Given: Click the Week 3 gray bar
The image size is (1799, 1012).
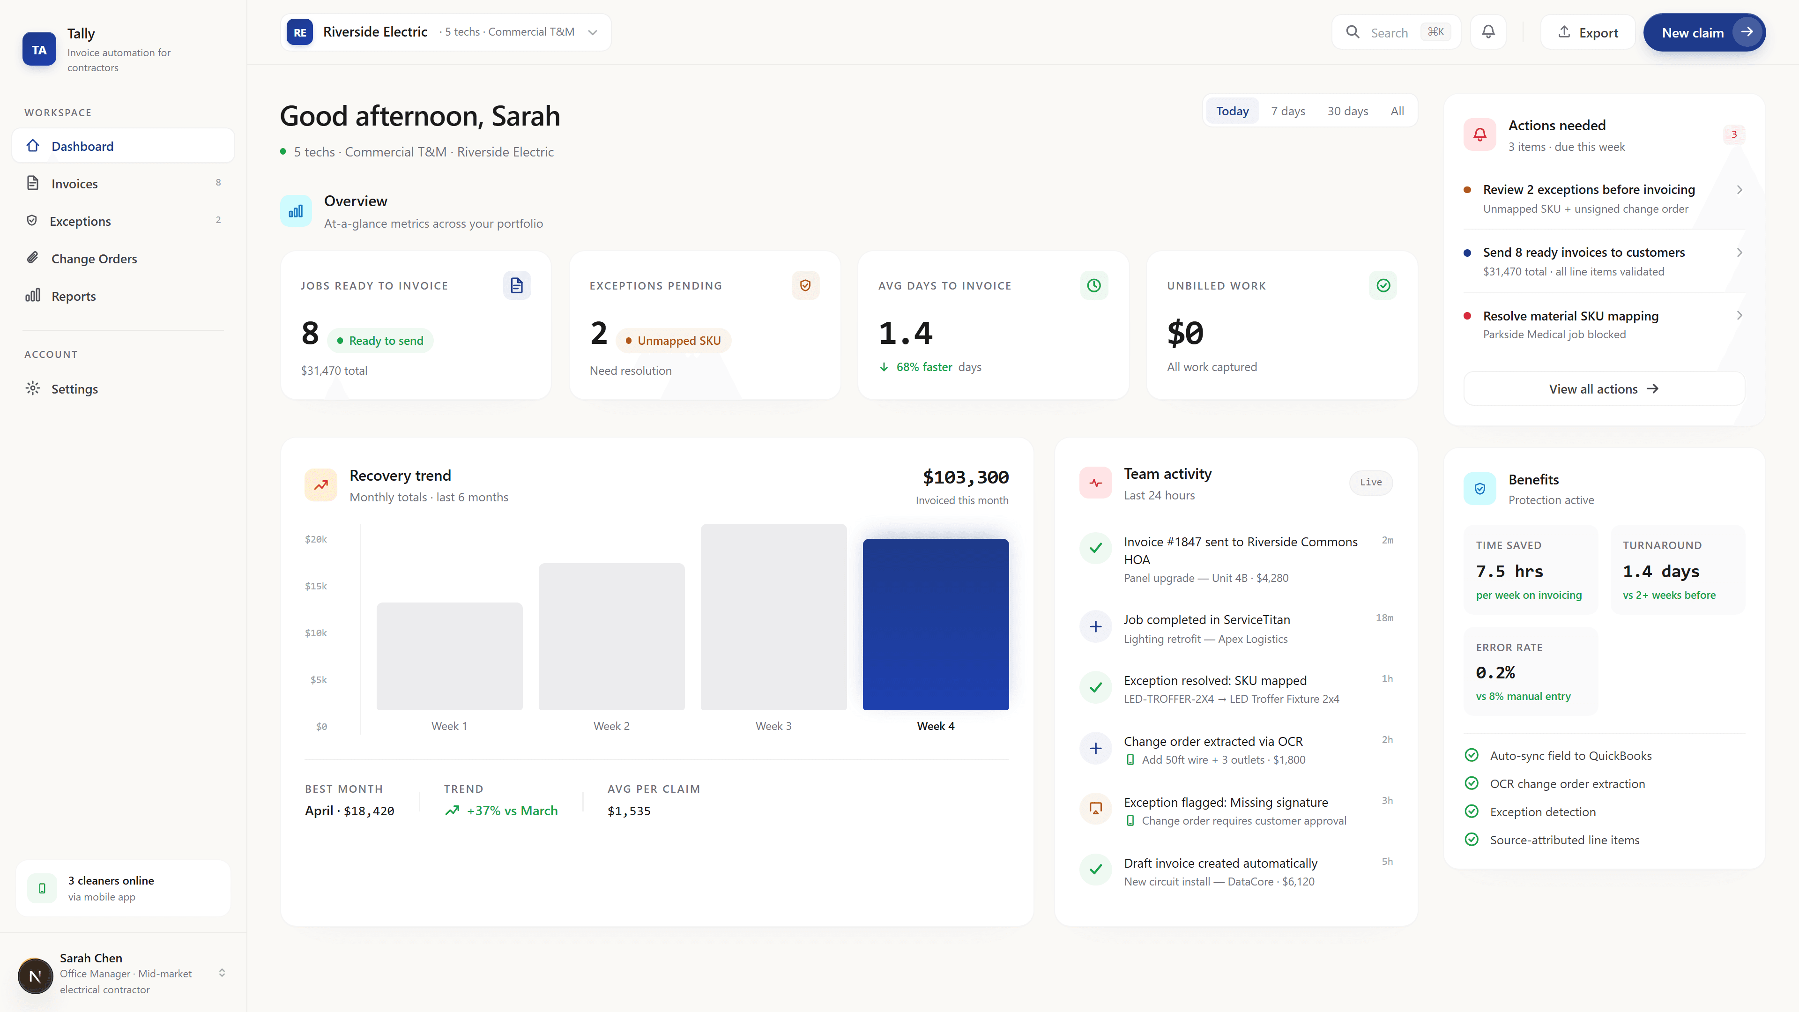Looking at the screenshot, I should tap(773, 617).
